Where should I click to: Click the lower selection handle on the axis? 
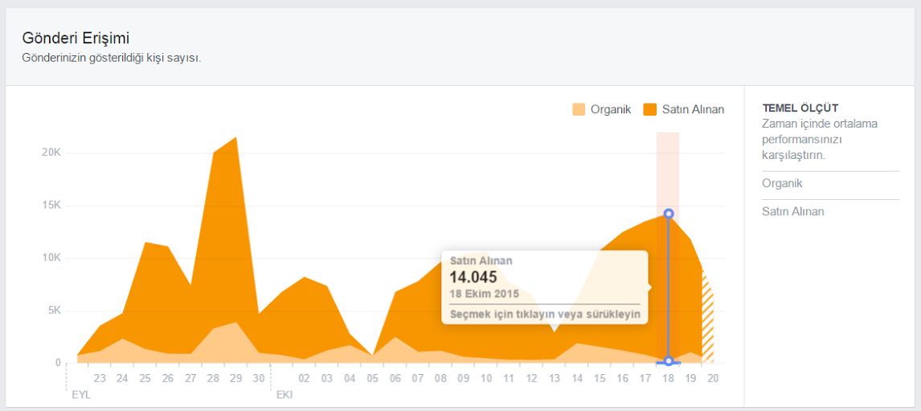[x=668, y=361]
